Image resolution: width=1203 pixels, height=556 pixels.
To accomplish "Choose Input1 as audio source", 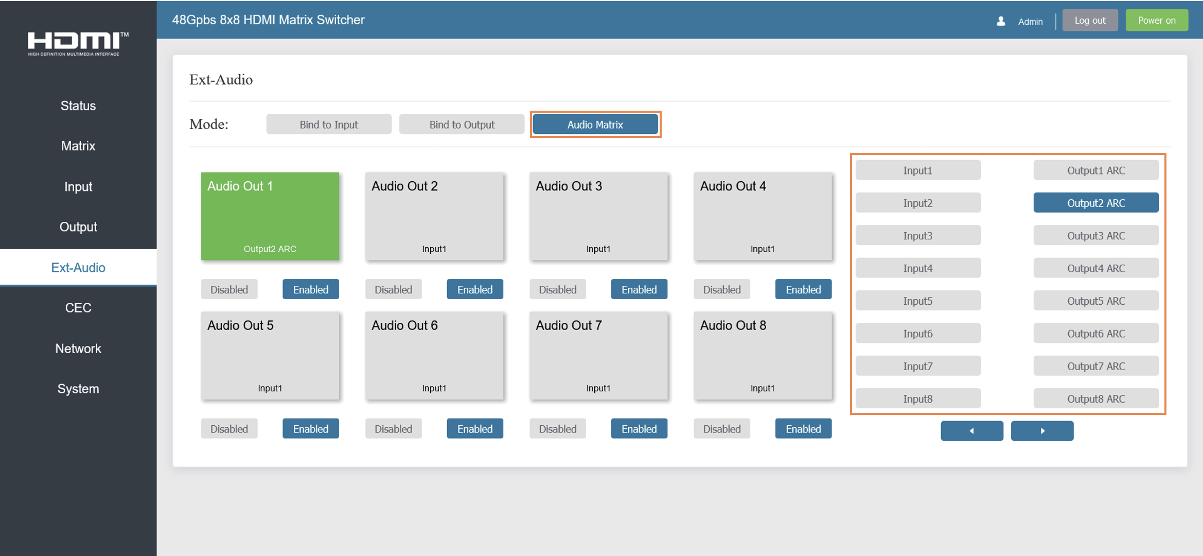I will pos(918,170).
